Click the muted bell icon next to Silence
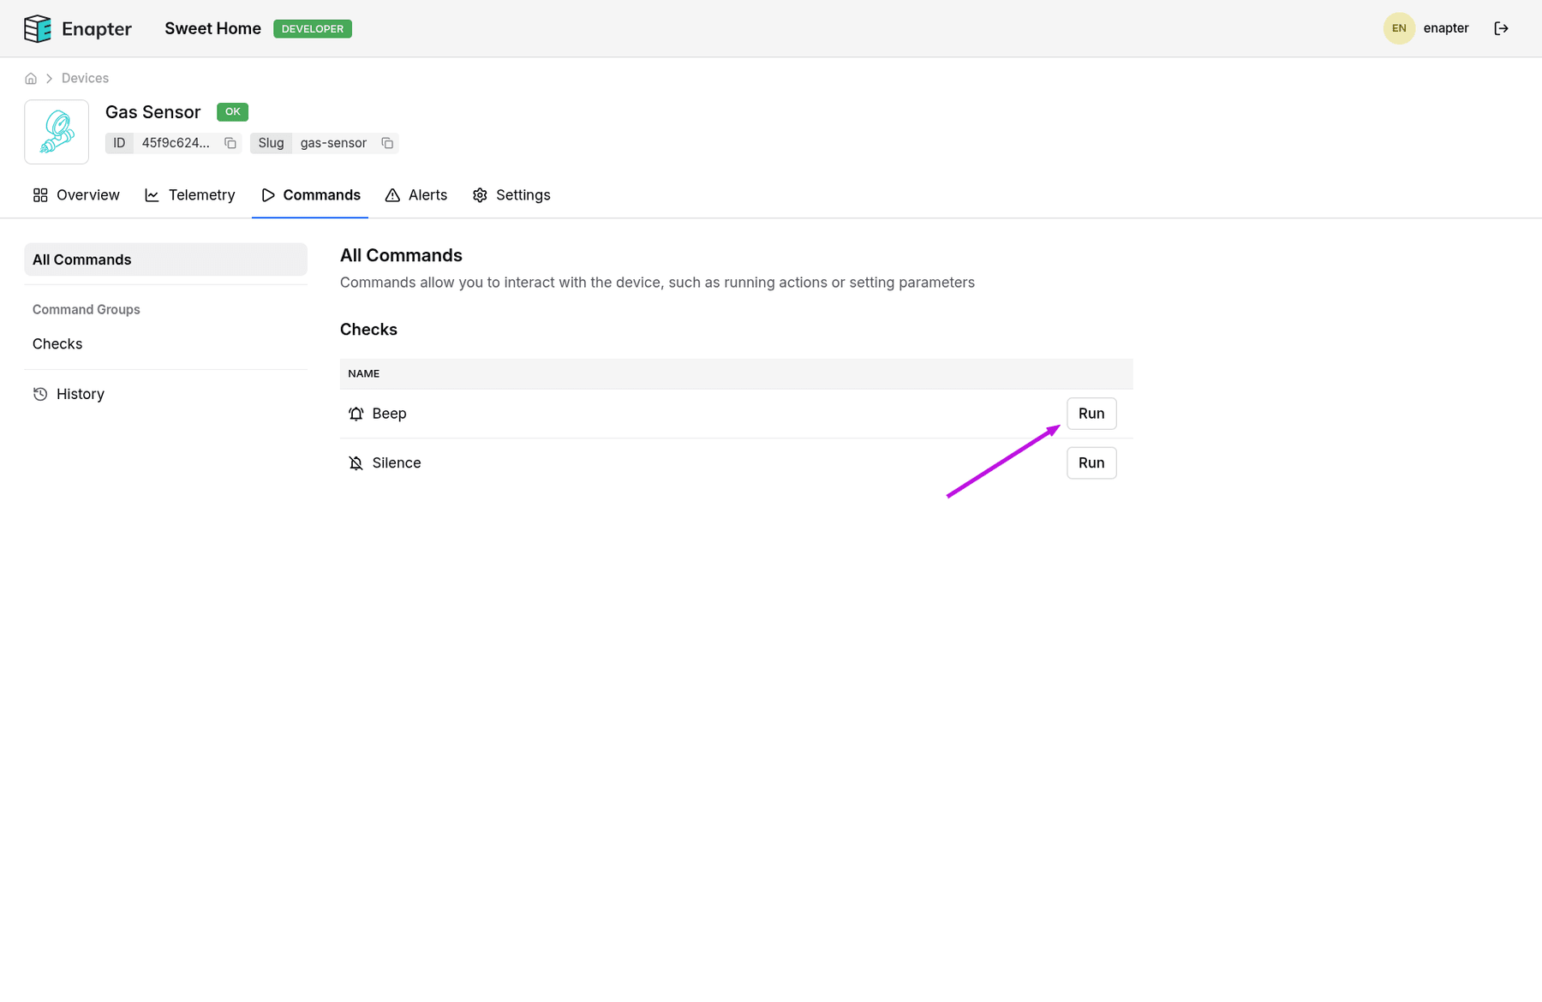Screen dimensions: 1542x1002 click(x=356, y=462)
